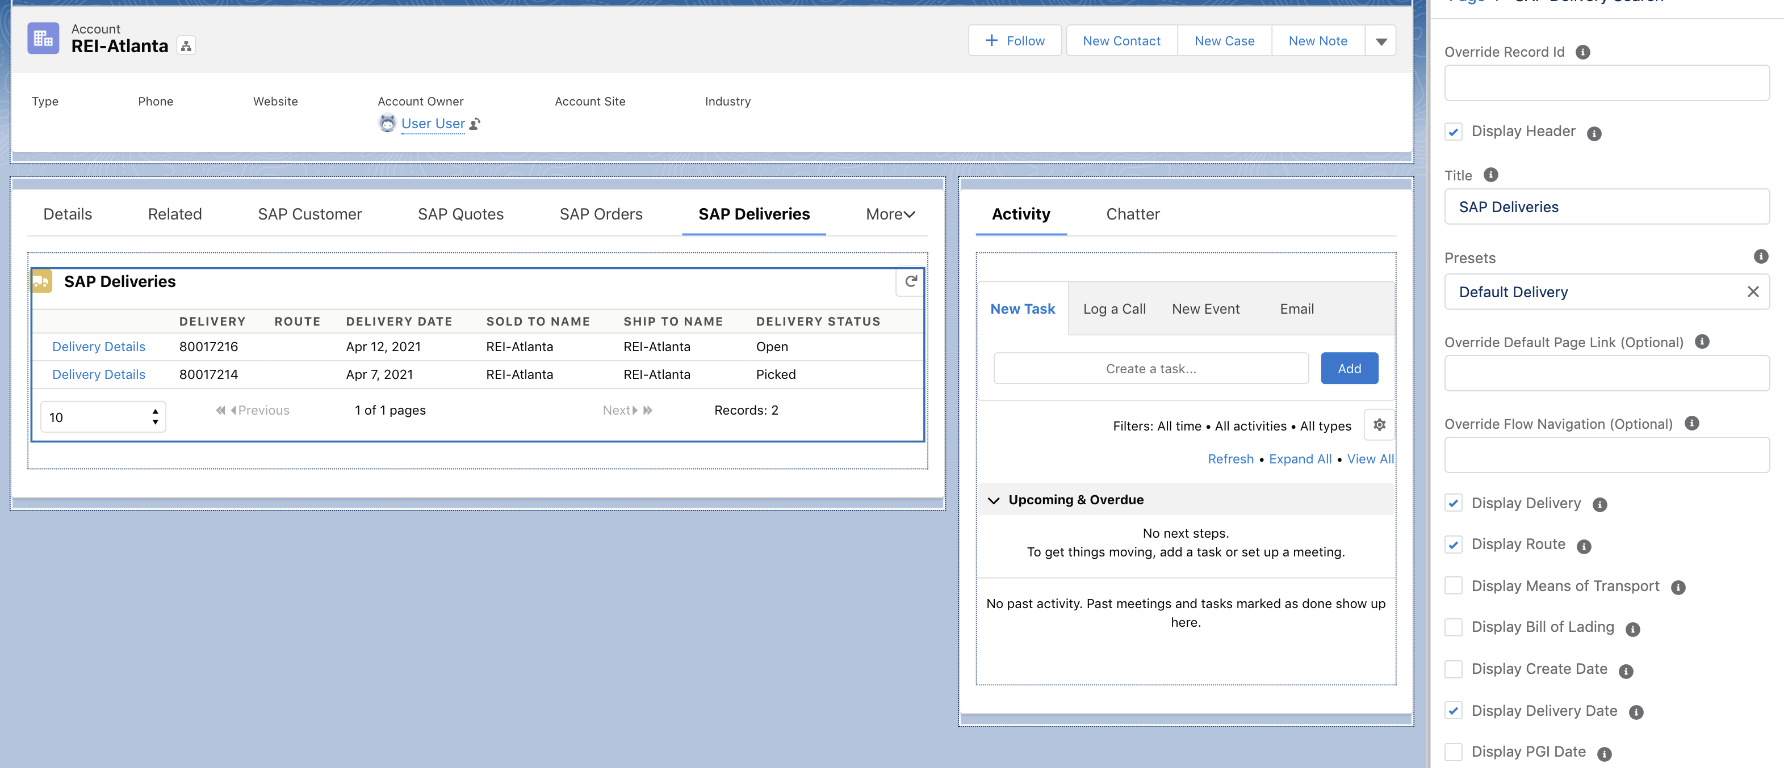Show info tooltip for Display Header

[x=1594, y=133]
